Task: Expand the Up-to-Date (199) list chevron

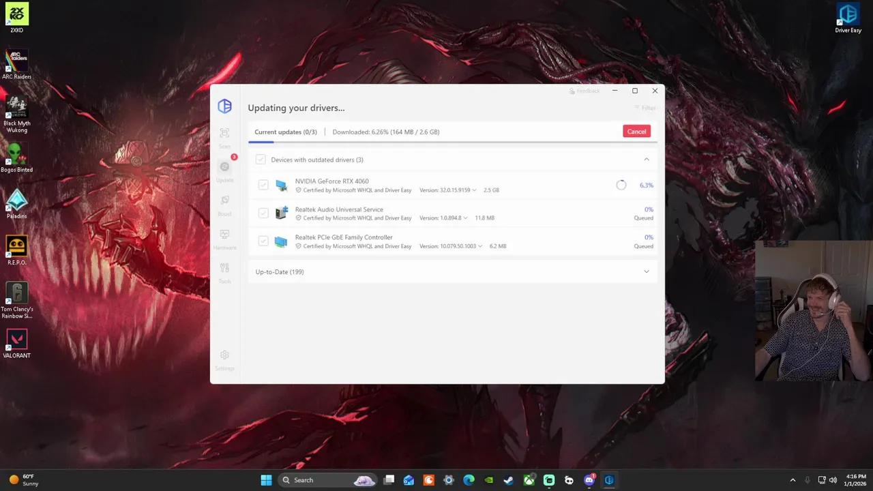Action: pos(647,271)
